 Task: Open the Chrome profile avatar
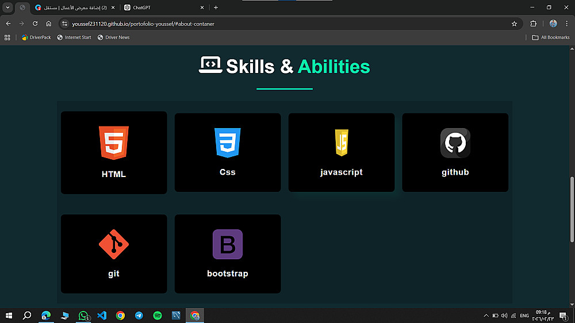tap(553, 24)
